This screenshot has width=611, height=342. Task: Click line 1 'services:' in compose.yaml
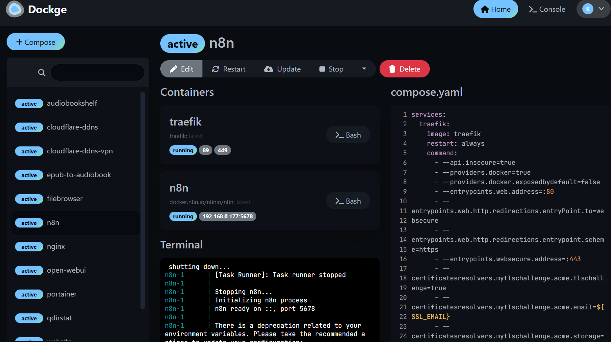(428, 114)
